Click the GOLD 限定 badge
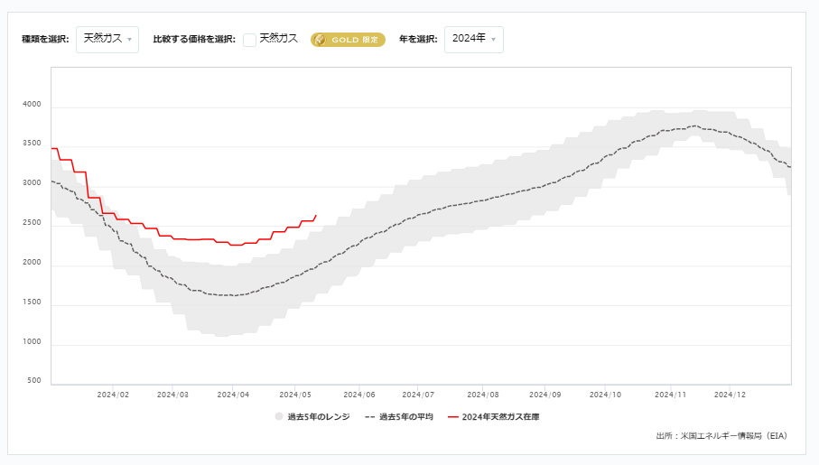819x465 pixels. (x=348, y=40)
